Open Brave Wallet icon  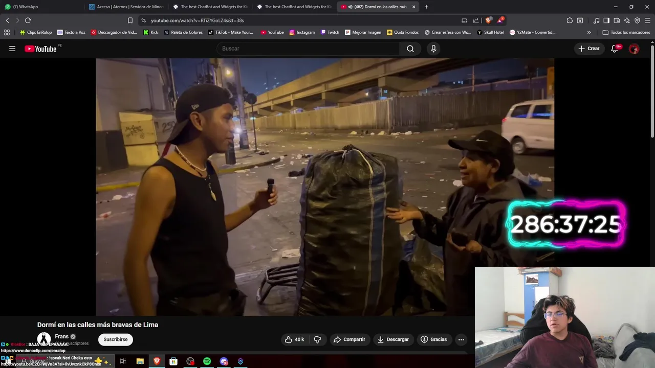pyautogui.click(x=617, y=20)
